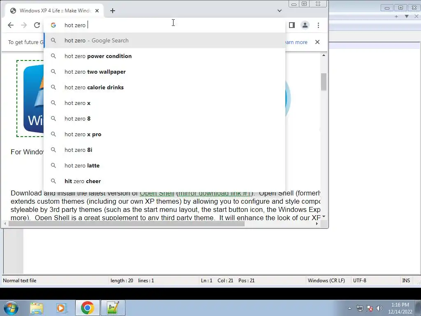Choose suggestion 'hot zero x pro'
Screen dimensions: 421x316
(x=164, y=134)
